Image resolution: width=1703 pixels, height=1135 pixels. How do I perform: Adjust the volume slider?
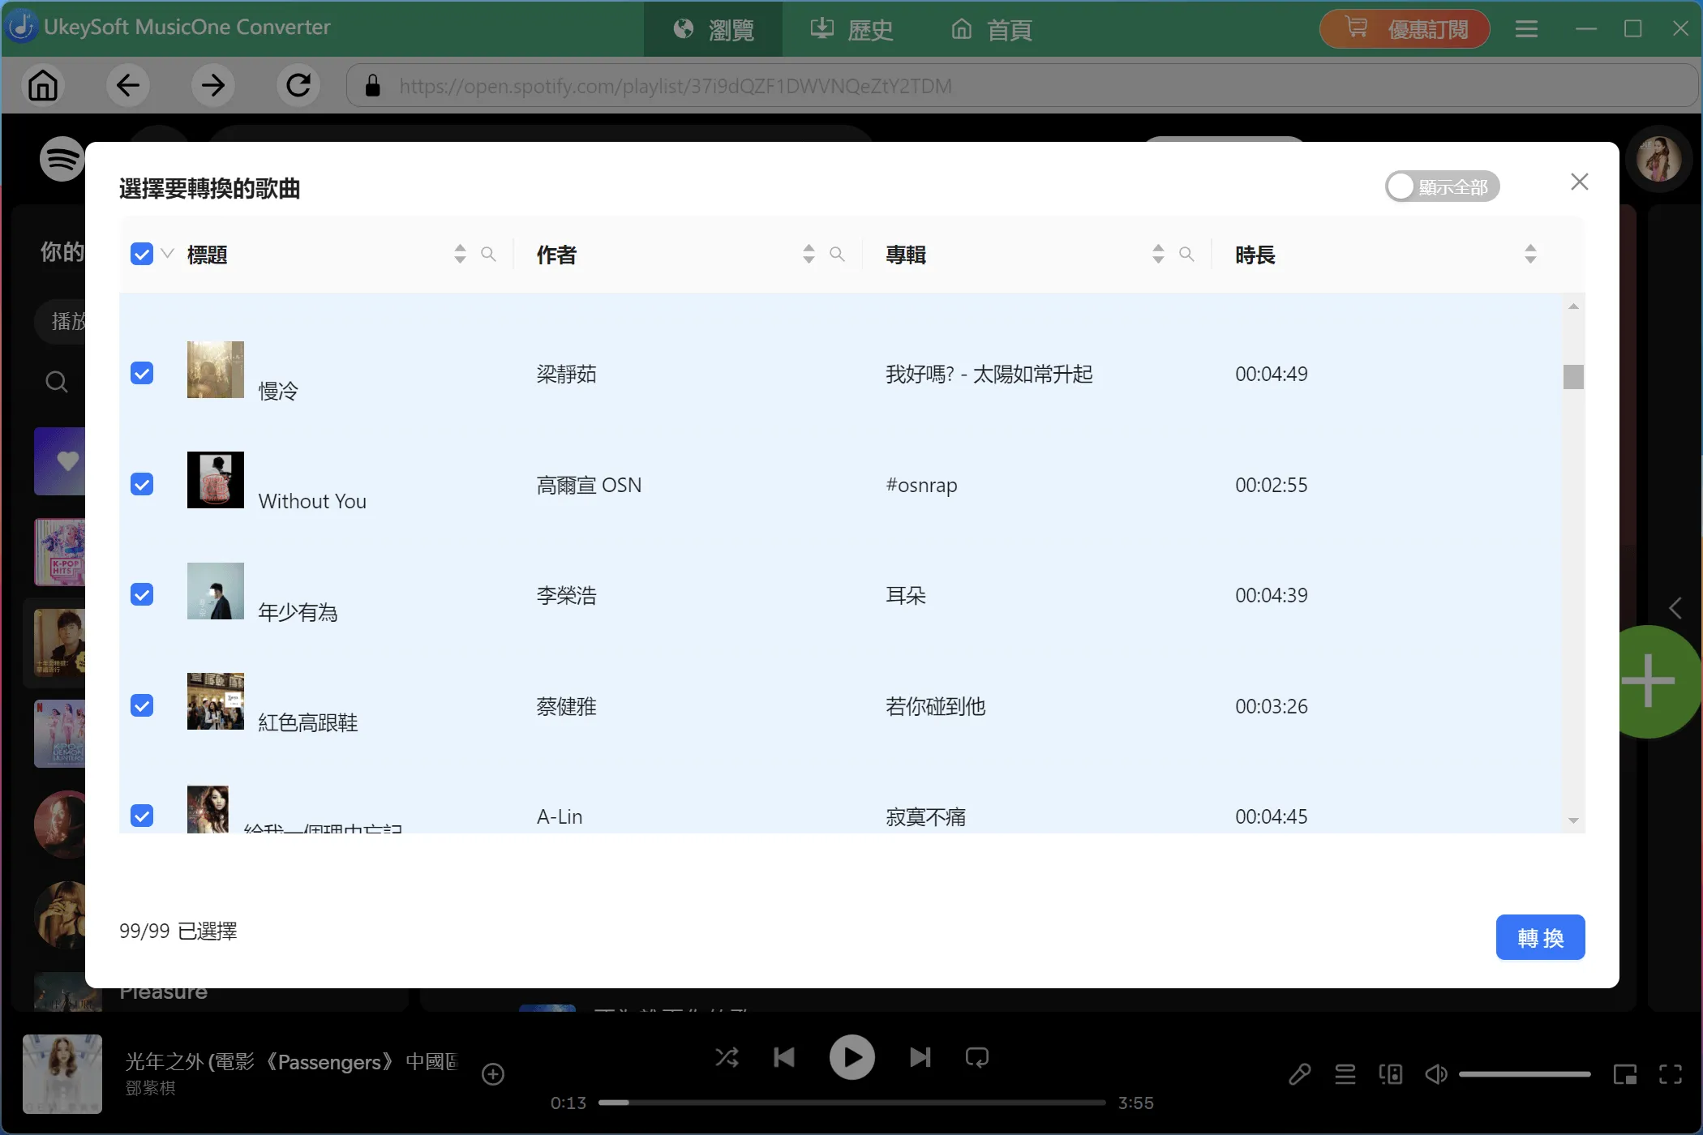[x=1525, y=1075]
